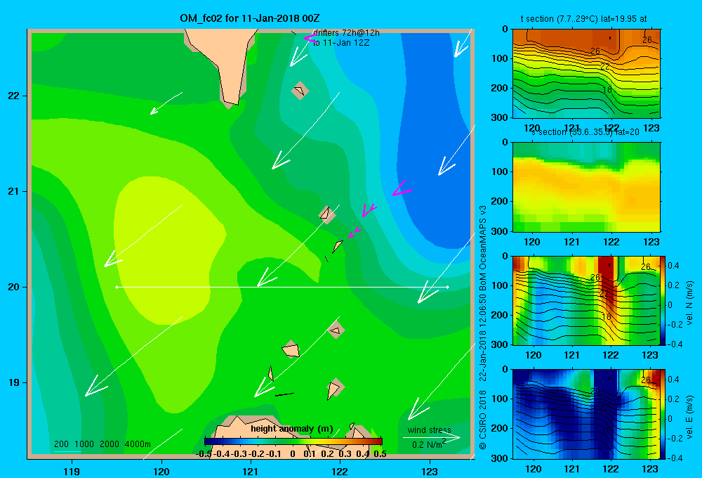Viewport: 702px width, 478px height.
Task: Click the CSIRO BoM OceanMAPS copyright text
Action: click(x=483, y=328)
